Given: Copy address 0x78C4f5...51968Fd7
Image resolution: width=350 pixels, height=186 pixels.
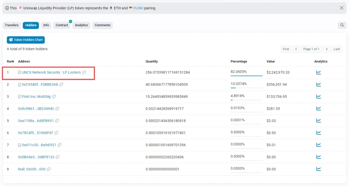Looking at the screenshot, I should tap(56, 133).
